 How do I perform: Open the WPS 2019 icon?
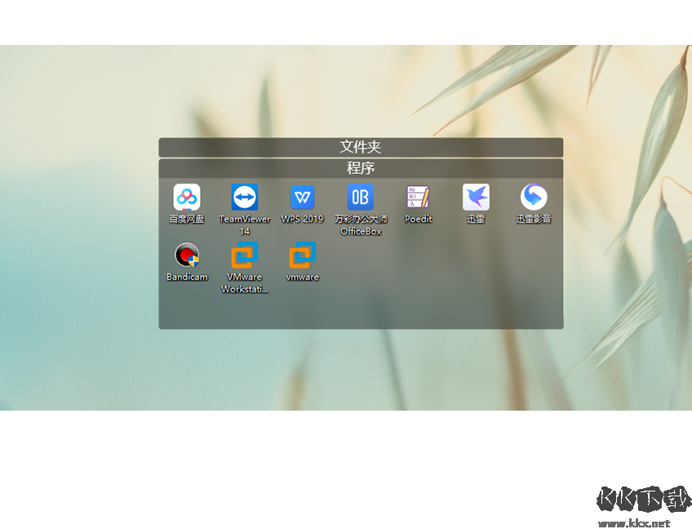[302, 197]
